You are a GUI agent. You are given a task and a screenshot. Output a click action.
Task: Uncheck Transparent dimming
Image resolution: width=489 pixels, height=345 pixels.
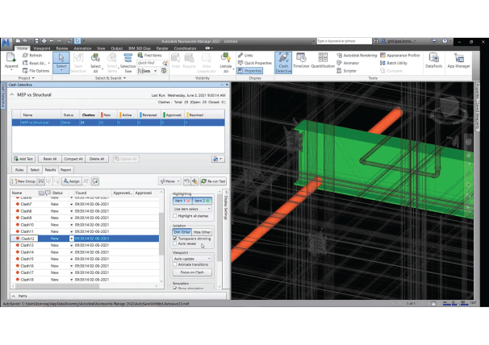click(x=175, y=239)
